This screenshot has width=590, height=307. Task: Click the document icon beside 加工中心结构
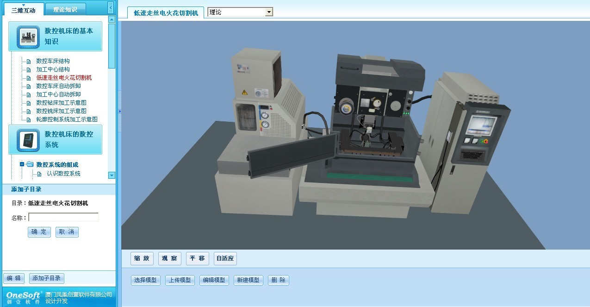coord(29,69)
